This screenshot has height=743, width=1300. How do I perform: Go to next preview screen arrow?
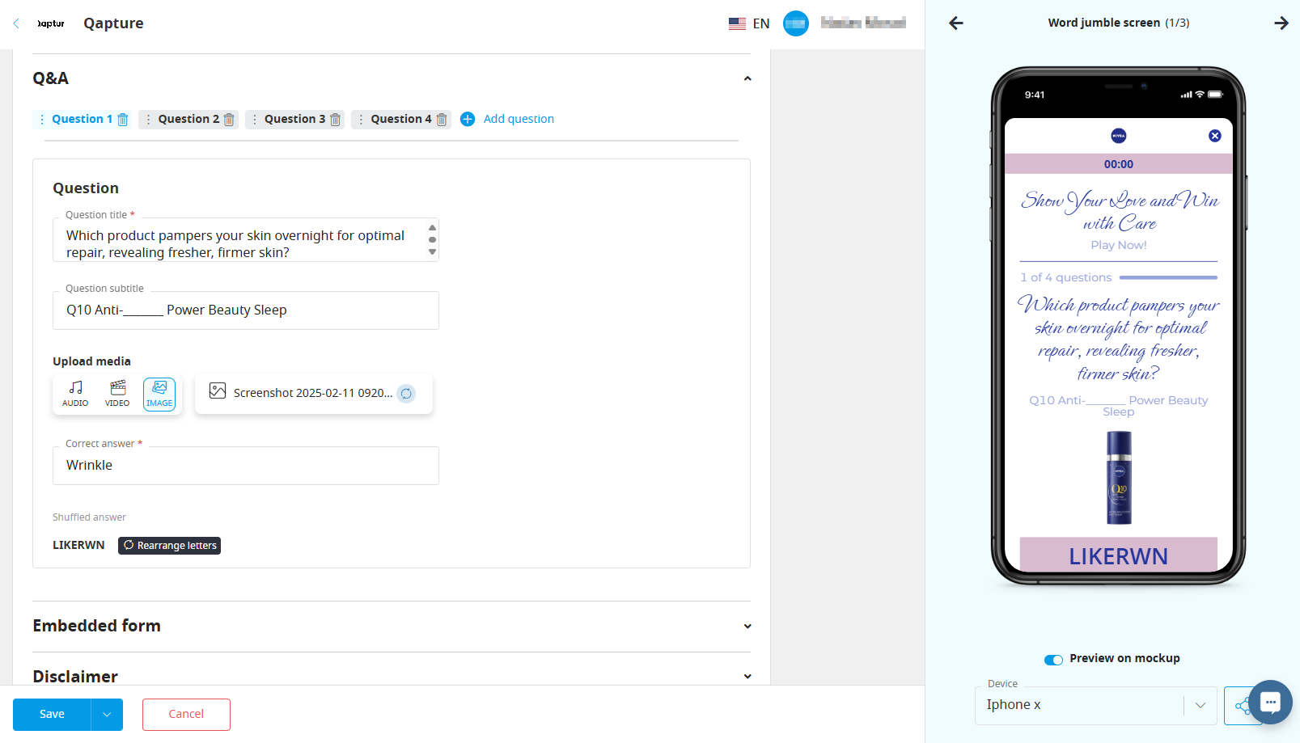click(1281, 23)
